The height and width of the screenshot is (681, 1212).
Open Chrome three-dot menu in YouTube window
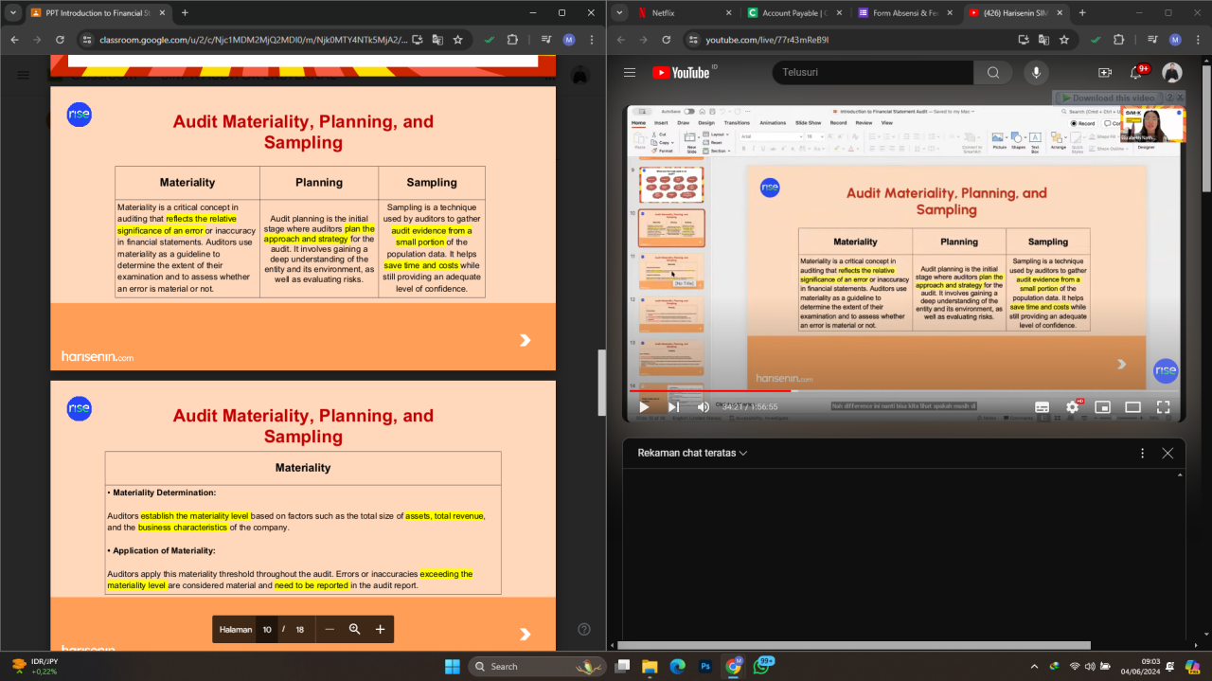(1198, 40)
